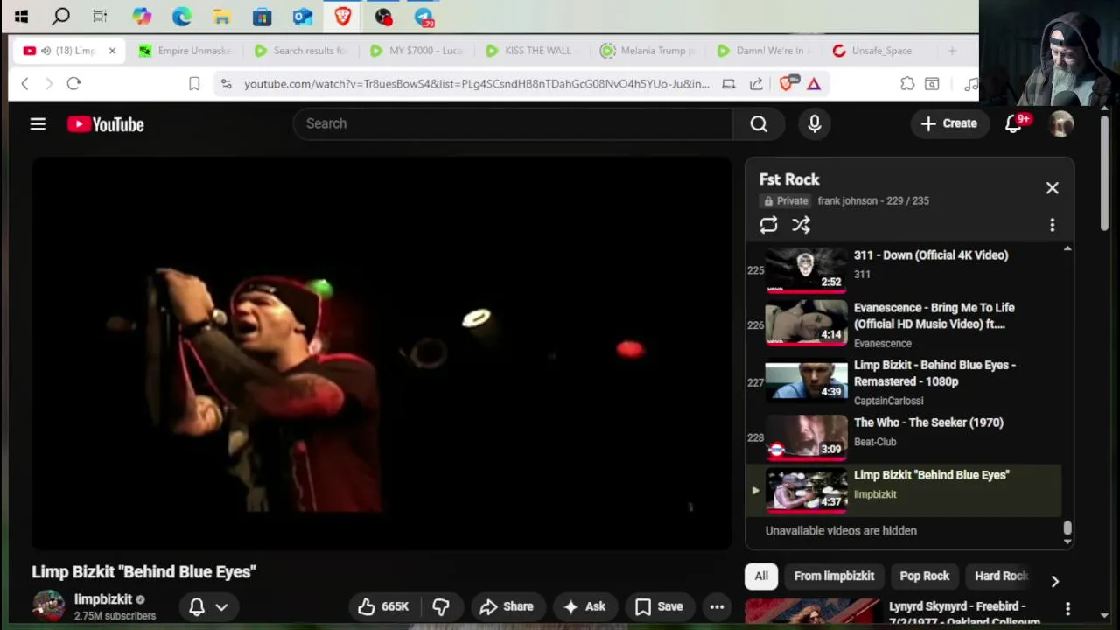Click the browser share page icon
1120x630 pixels.
point(756,84)
